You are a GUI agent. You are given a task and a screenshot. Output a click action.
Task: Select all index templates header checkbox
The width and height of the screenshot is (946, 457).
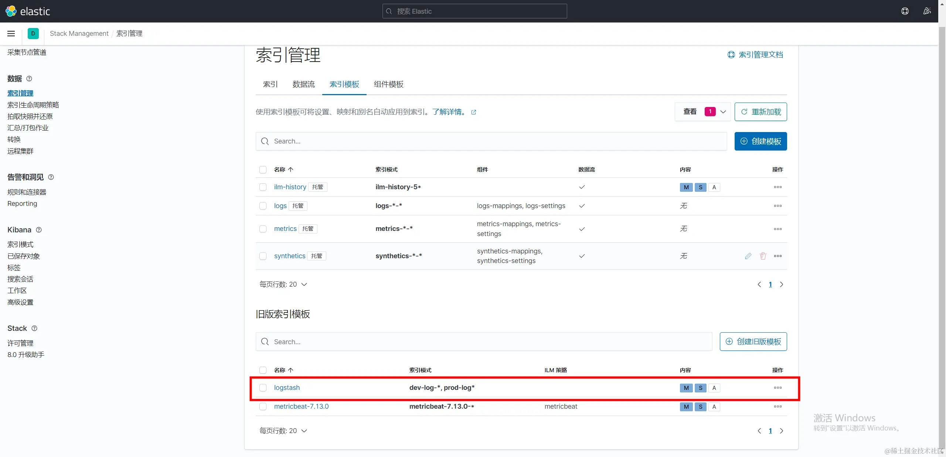coord(263,170)
